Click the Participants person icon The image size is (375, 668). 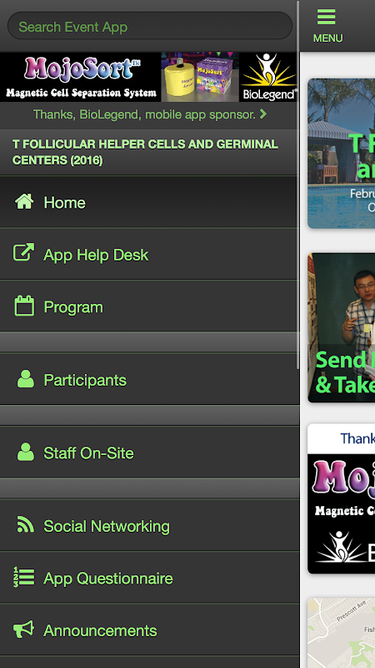click(26, 379)
